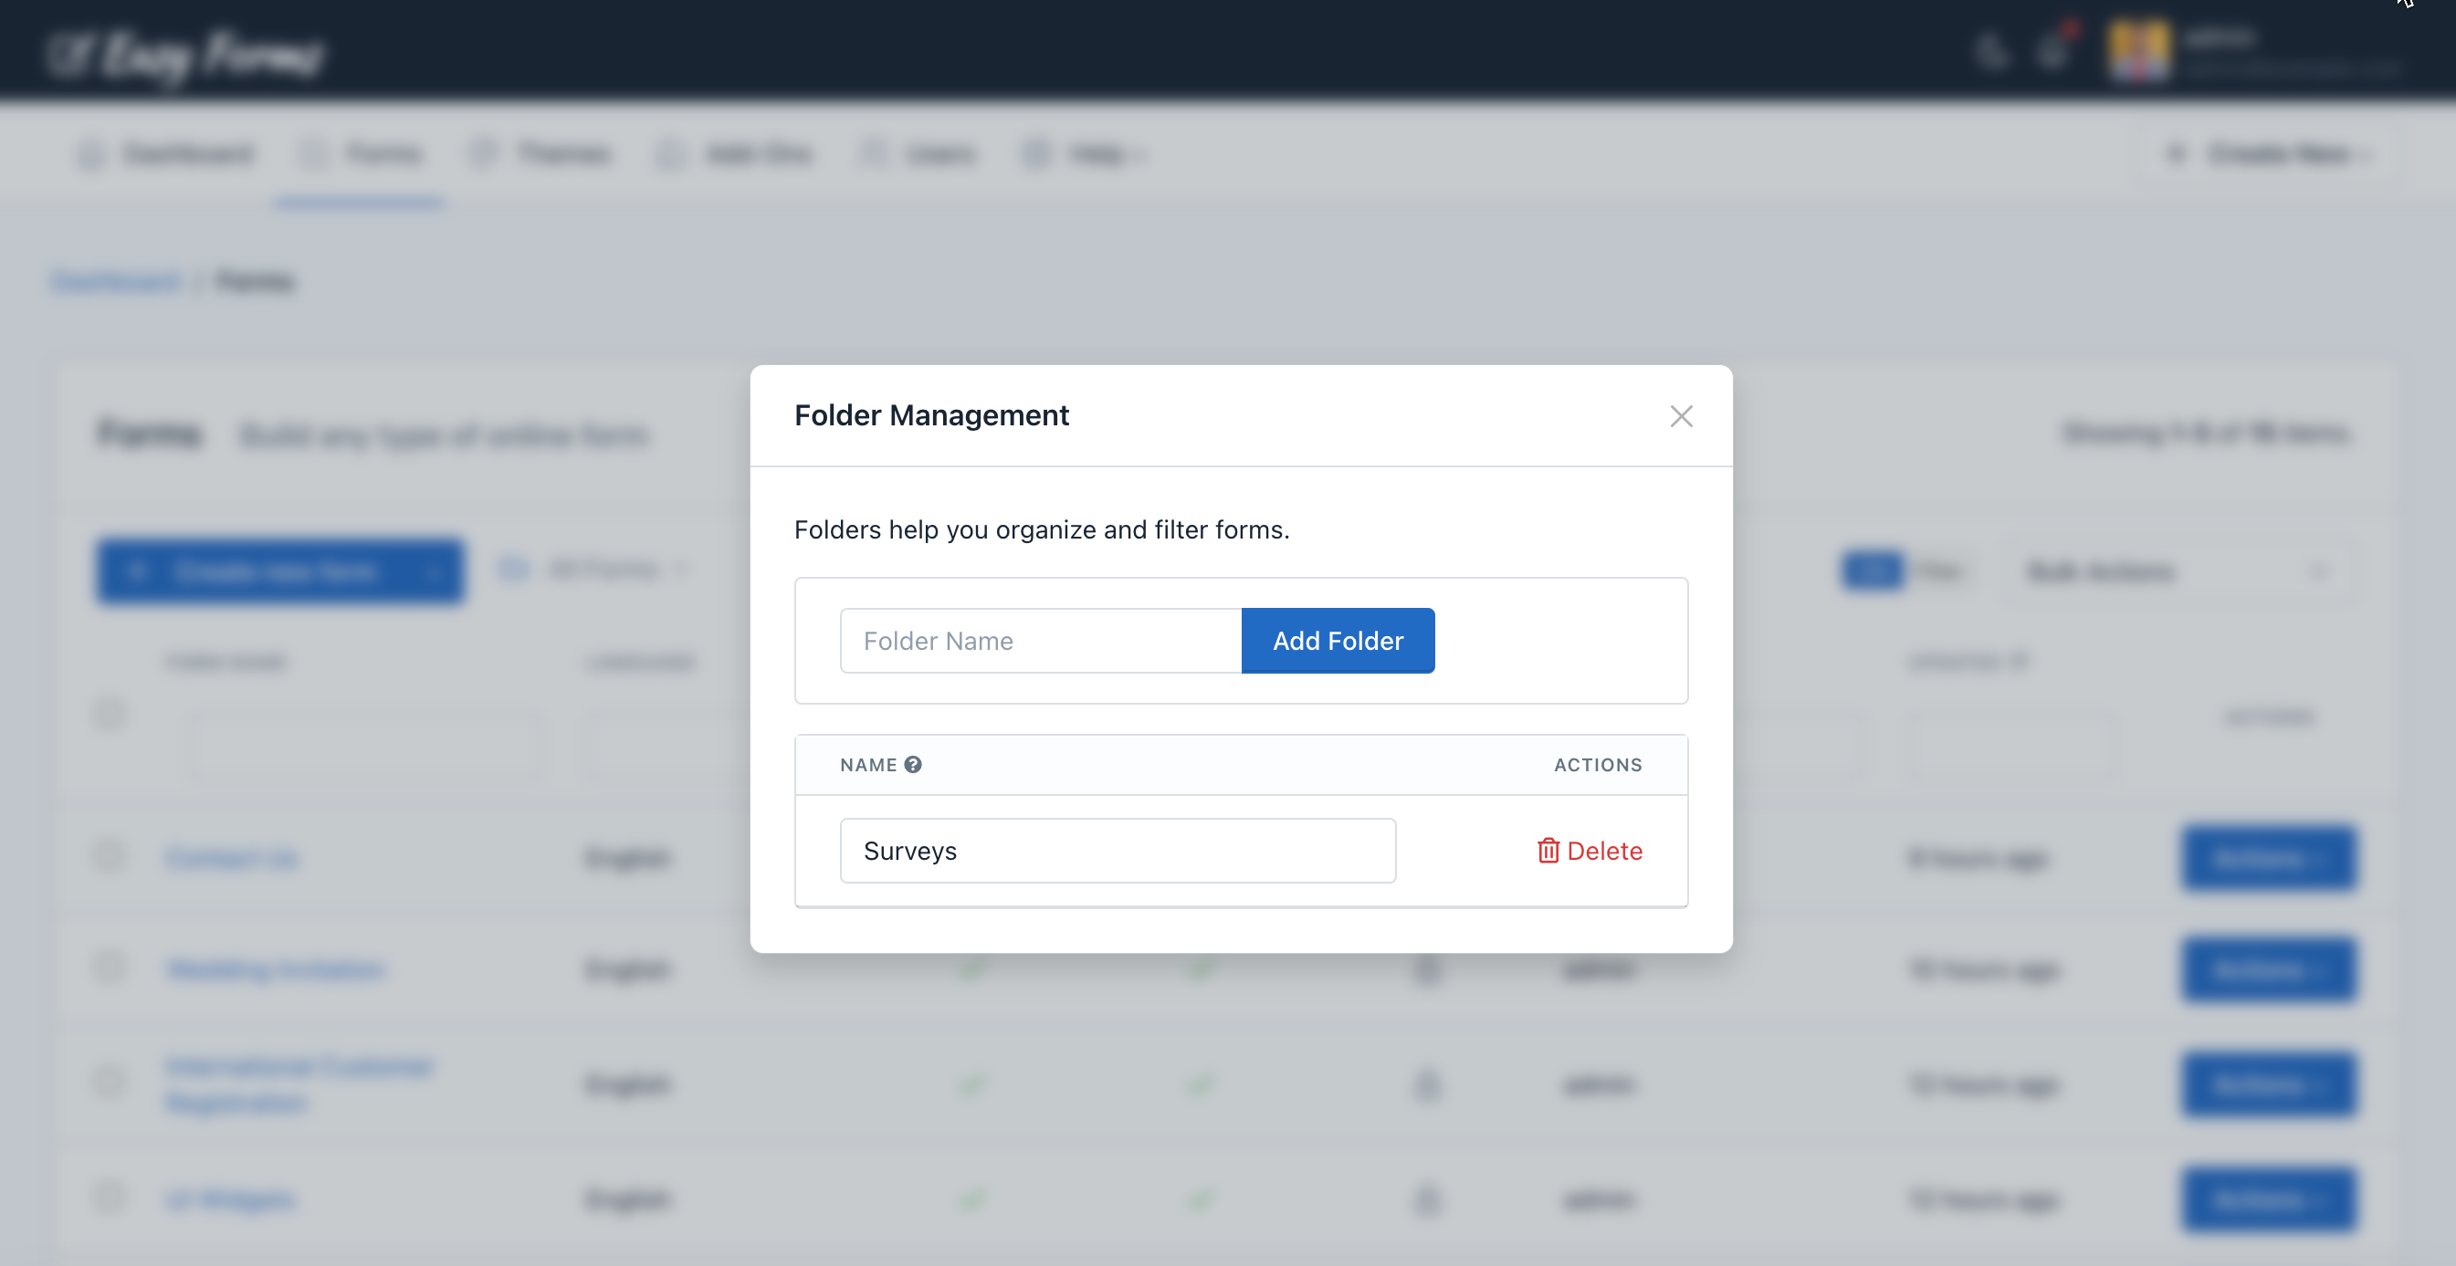2456x1266 pixels.
Task: Check the checkbox beside Wedding Invitation form
Action: point(109,967)
